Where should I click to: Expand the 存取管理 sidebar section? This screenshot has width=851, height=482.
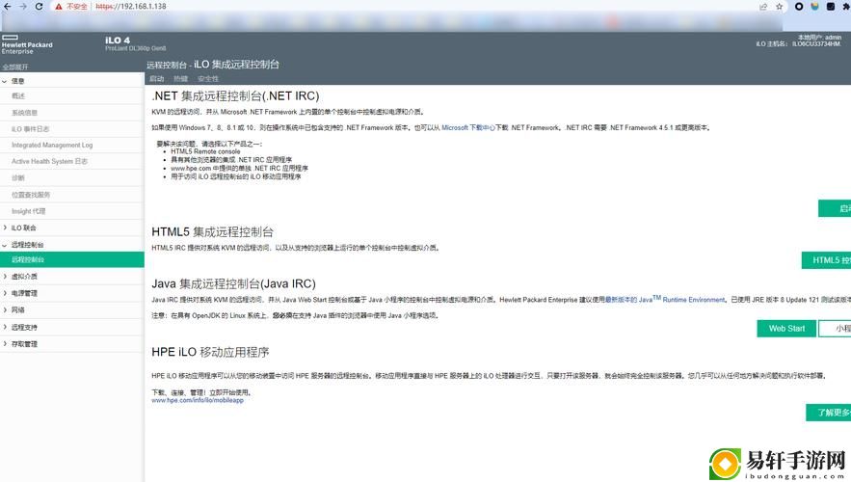coord(5,344)
